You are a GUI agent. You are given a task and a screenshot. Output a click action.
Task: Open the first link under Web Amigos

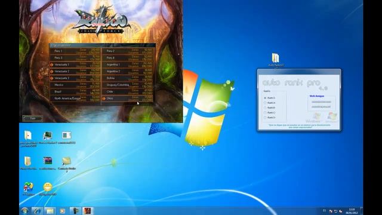coord(321,102)
